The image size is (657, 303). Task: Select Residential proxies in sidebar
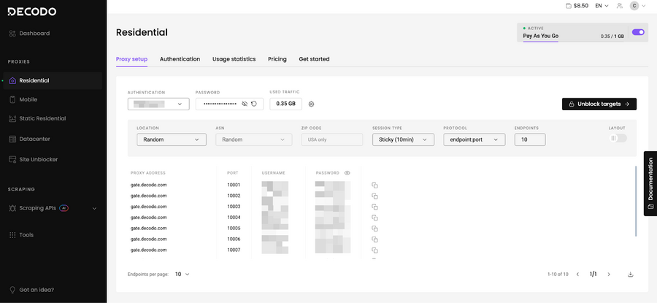tap(53, 80)
